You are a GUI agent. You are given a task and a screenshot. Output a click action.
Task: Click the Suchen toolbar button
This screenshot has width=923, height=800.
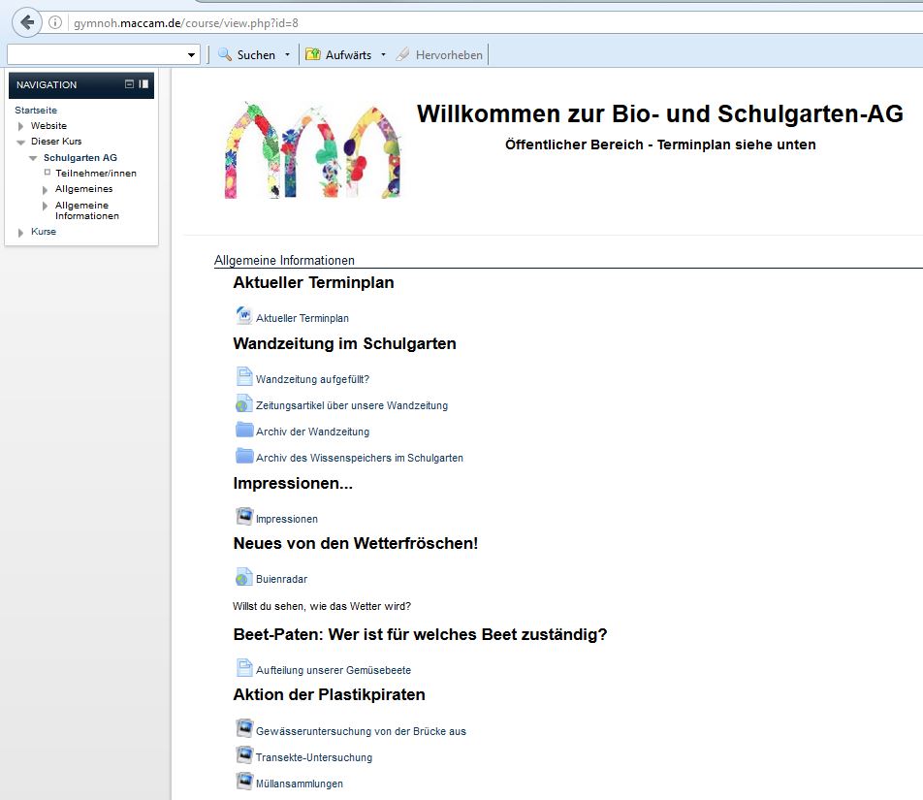[247, 55]
